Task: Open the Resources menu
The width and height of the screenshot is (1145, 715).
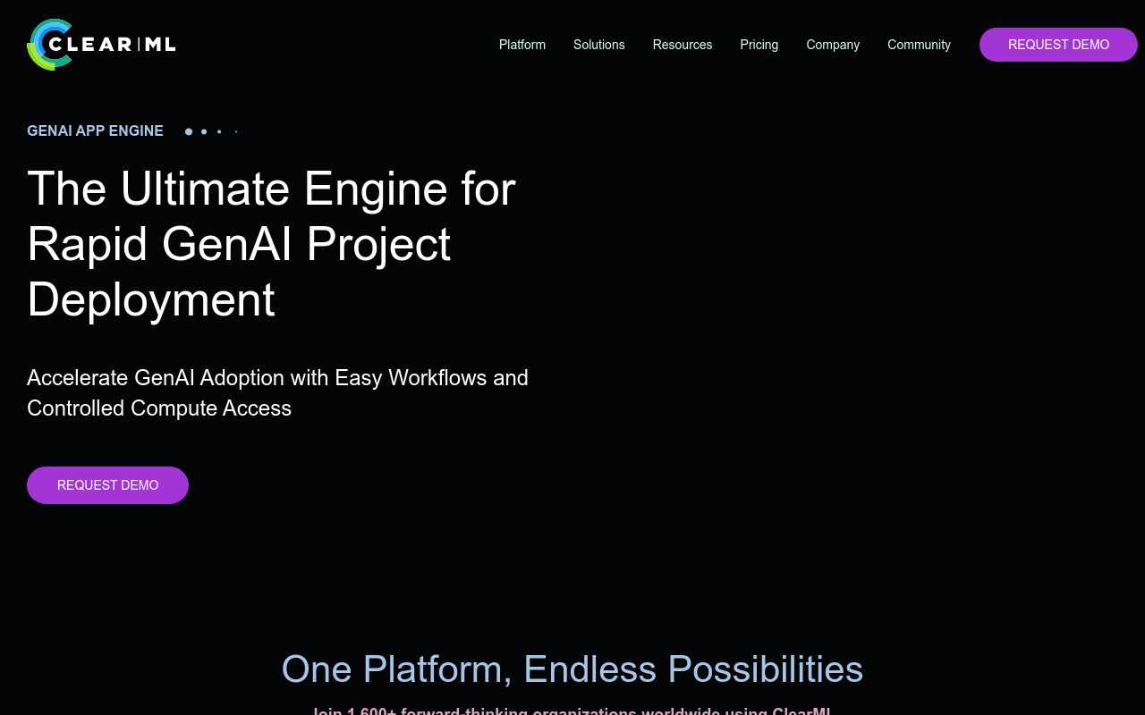Action: click(x=683, y=45)
